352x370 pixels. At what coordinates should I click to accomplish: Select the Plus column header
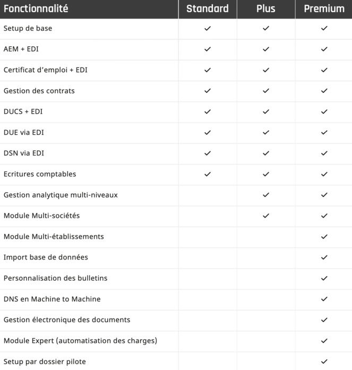pos(266,8)
